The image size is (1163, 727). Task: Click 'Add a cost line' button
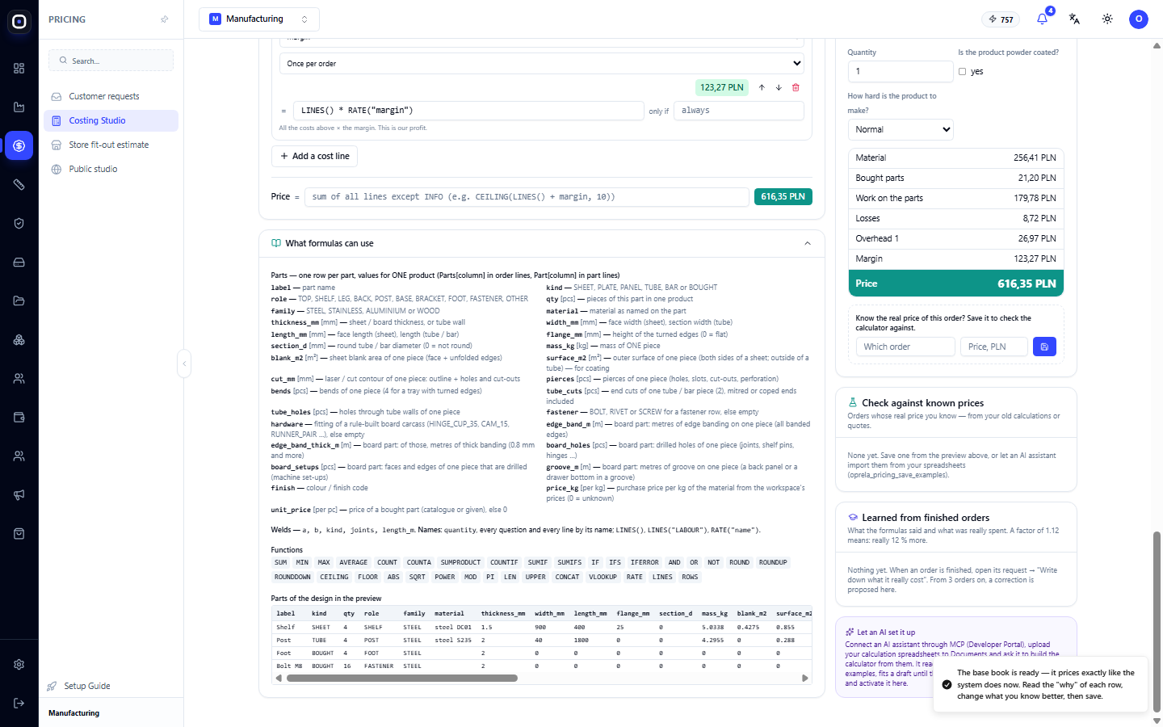click(x=315, y=156)
